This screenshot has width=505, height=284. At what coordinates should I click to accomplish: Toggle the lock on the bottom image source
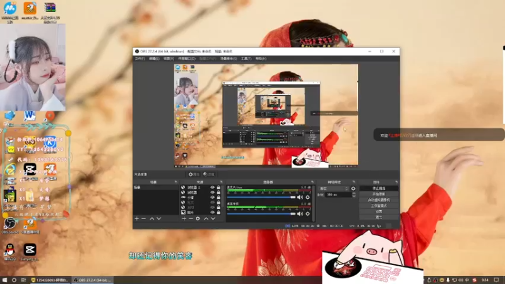coord(218,213)
